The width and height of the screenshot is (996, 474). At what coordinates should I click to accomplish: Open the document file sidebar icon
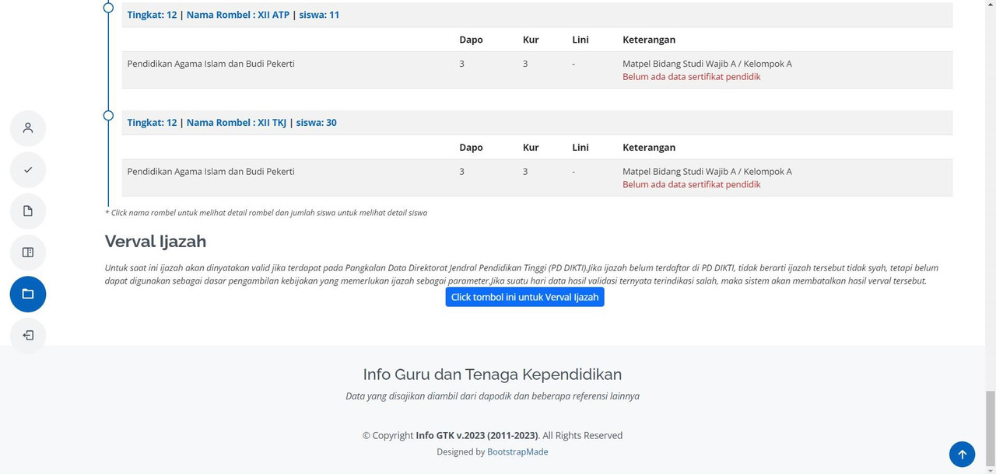tap(28, 211)
